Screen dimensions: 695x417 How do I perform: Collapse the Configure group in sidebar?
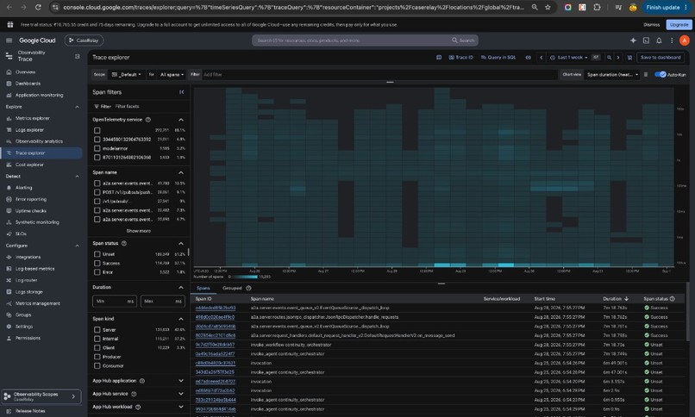(x=77, y=246)
